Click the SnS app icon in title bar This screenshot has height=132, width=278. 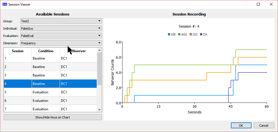(x=5, y=5)
